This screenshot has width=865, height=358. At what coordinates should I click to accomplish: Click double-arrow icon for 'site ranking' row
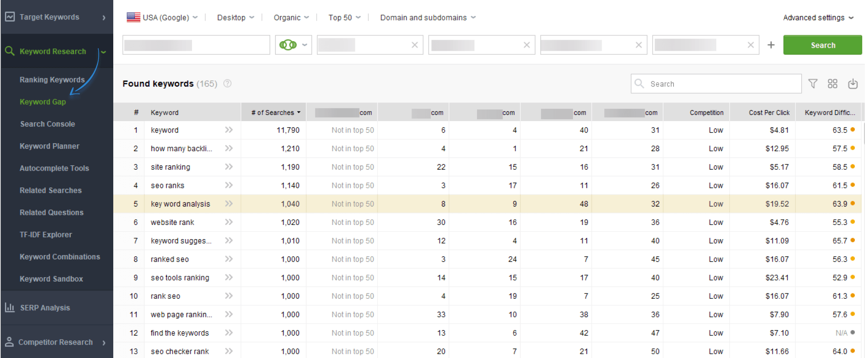click(229, 167)
